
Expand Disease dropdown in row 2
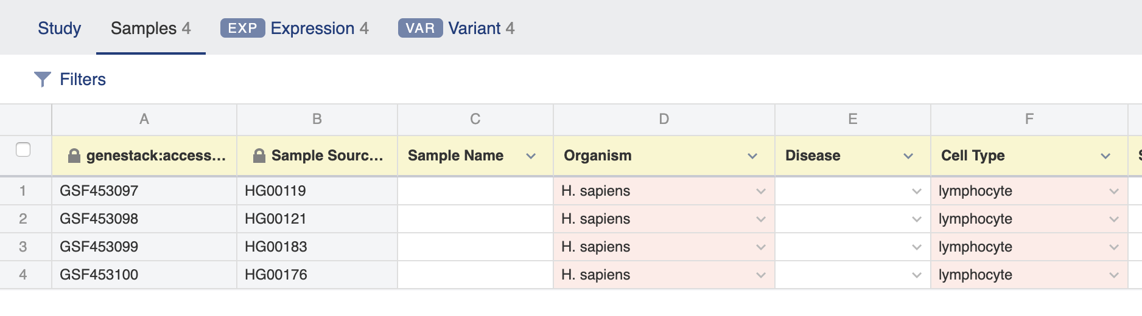tap(917, 219)
